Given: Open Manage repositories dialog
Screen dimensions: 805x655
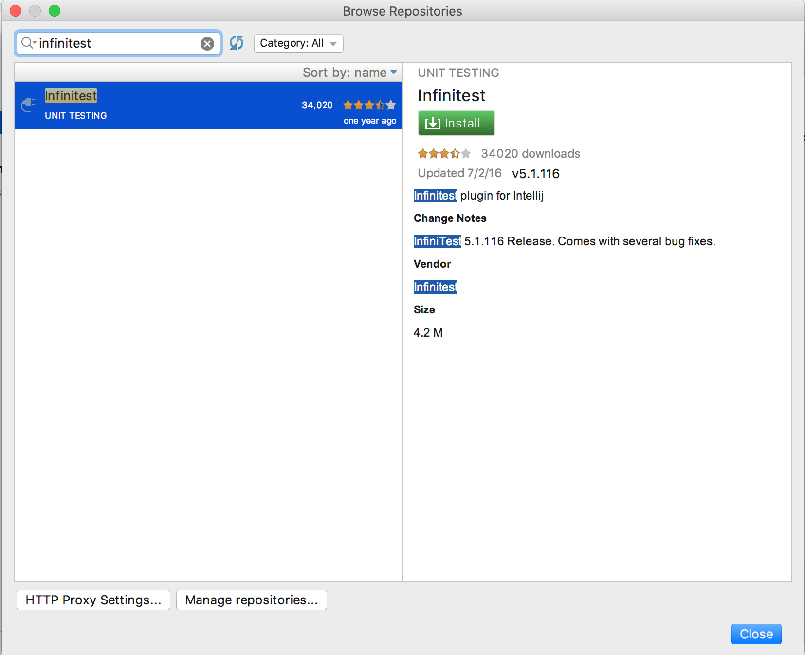Looking at the screenshot, I should 251,600.
